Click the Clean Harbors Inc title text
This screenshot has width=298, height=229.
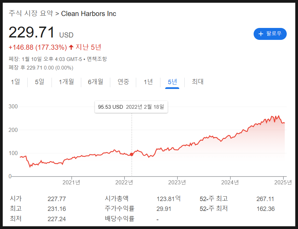coord(88,14)
